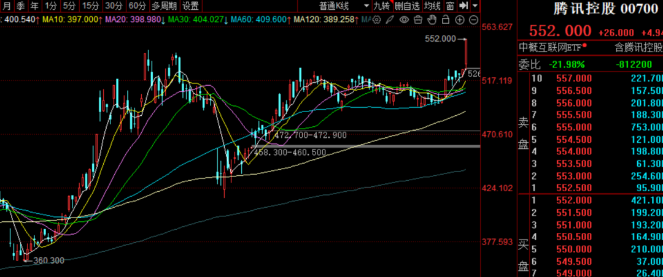This screenshot has height=277, width=663.
Task: Click the 470.610 price axis label
Action: coord(497,134)
